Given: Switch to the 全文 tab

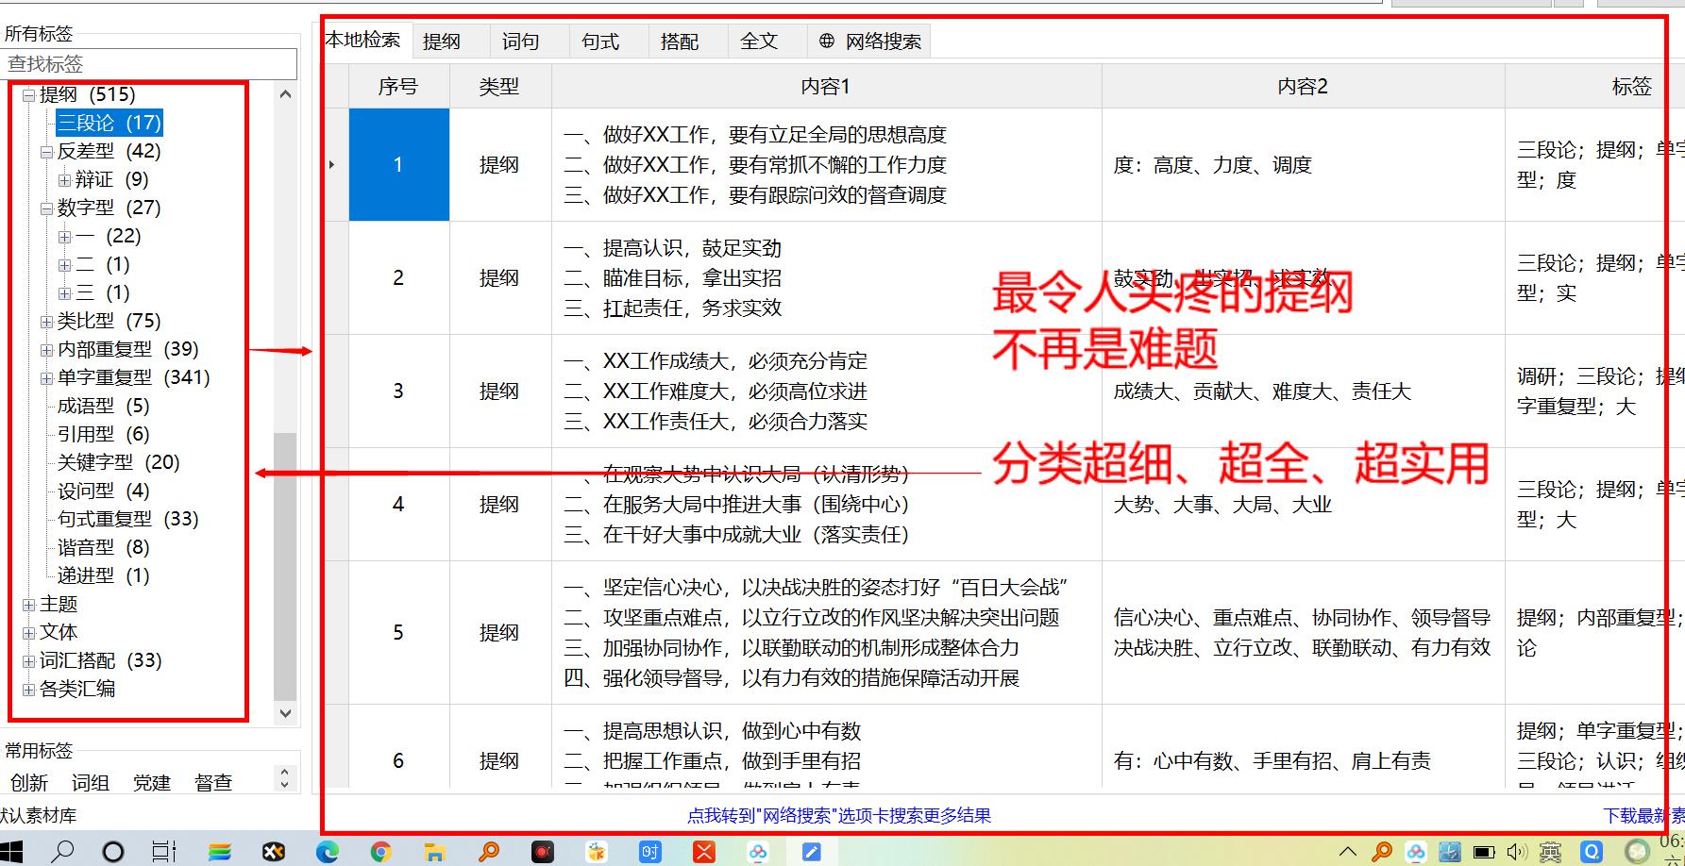Looking at the screenshot, I should coord(760,41).
